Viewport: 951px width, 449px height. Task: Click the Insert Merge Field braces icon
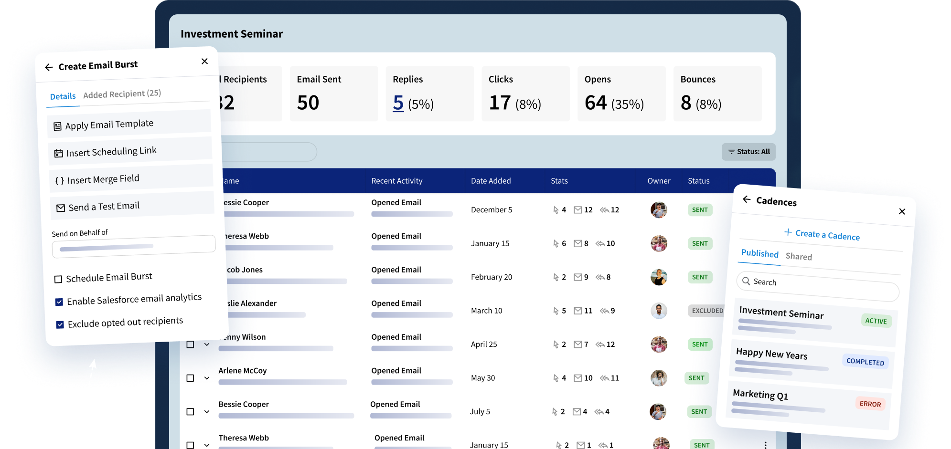(59, 181)
